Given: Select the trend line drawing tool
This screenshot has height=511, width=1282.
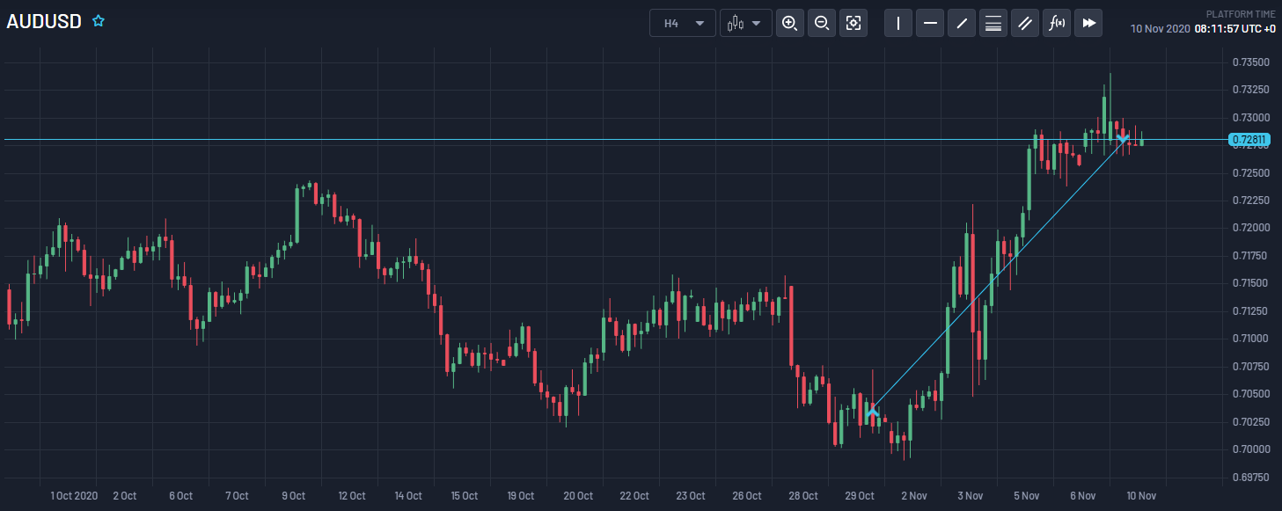Looking at the screenshot, I should click(962, 23).
